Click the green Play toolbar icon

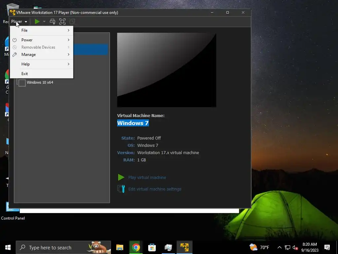pos(37,21)
